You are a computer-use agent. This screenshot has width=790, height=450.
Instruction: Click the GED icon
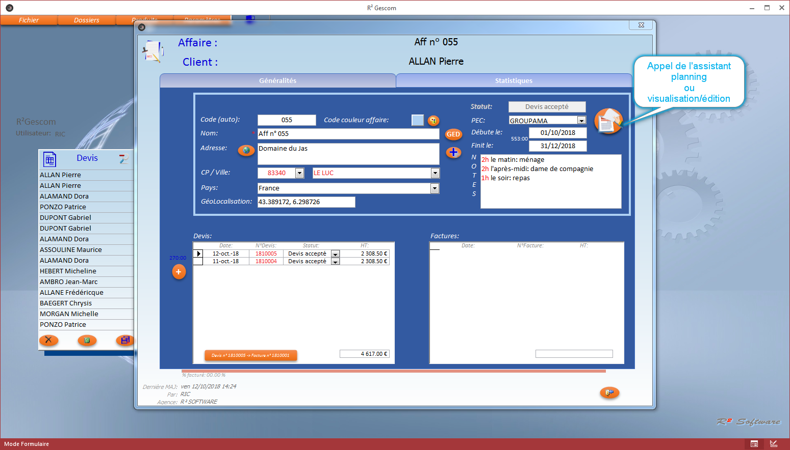[x=453, y=134]
